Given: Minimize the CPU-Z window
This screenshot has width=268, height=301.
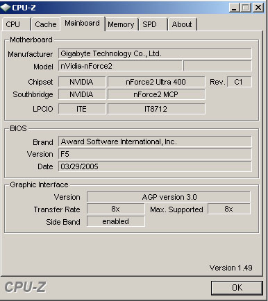Looking at the screenshot, I should coord(234,8).
